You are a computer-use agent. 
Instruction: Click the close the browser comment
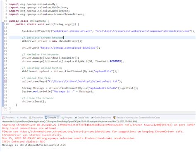pyautogui.click(x=38, y=98)
